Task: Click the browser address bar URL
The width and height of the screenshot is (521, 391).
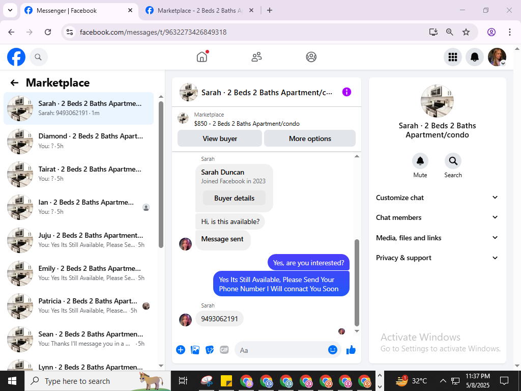Action: click(153, 32)
